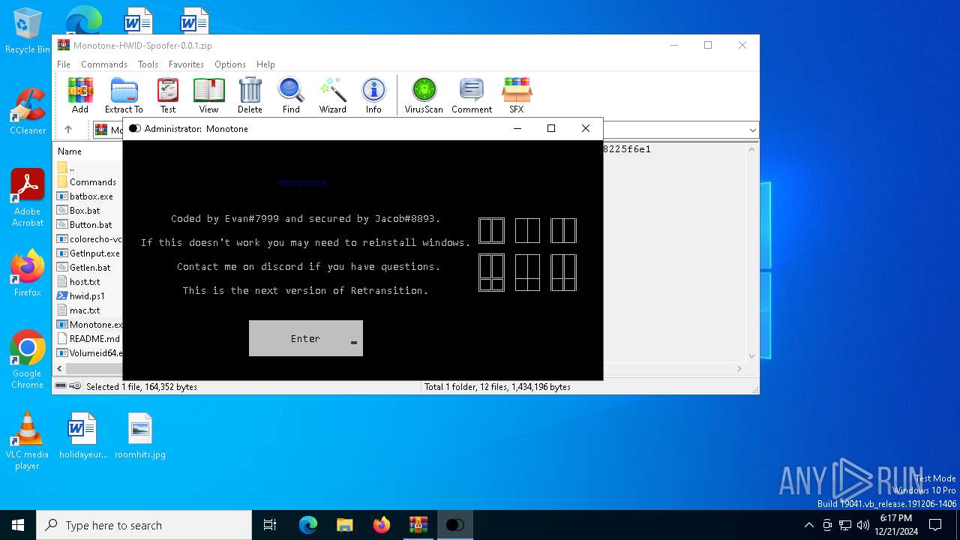This screenshot has height=540, width=960.
Task: Click the network tray icon
Action: click(x=845, y=525)
